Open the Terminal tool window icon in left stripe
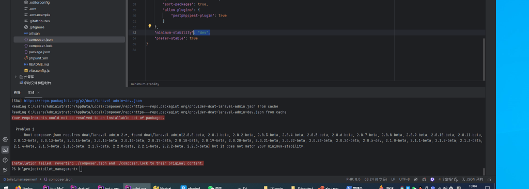Screen dimensions: 529x189 pyautogui.click(x=5, y=150)
